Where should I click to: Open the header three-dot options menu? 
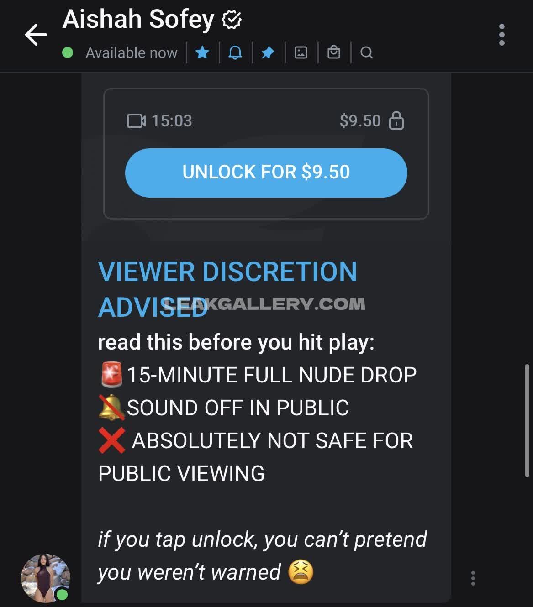pos(502,35)
